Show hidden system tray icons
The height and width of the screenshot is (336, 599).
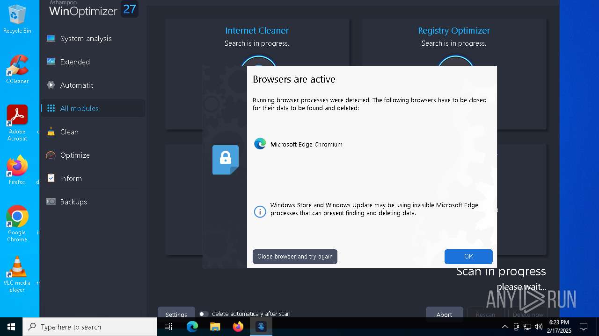[504, 327]
